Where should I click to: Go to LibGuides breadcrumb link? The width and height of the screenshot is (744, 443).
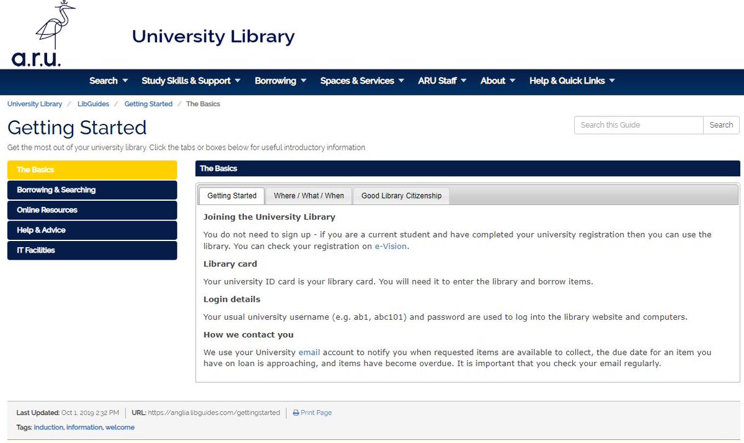click(x=94, y=104)
